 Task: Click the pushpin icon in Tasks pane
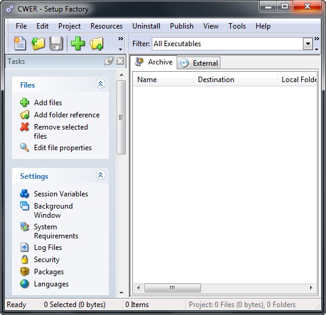pos(109,61)
